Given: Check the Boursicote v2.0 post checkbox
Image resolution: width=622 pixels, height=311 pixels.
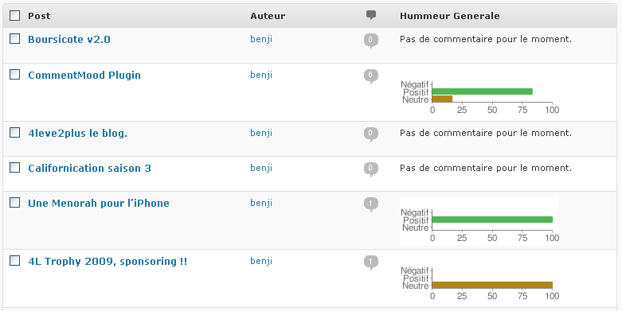Looking at the screenshot, I should (14, 38).
